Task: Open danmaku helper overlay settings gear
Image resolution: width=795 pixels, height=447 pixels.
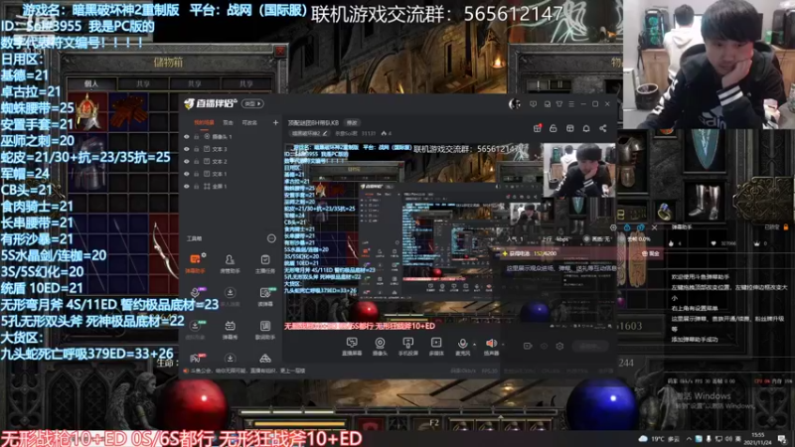Action: [613, 227]
